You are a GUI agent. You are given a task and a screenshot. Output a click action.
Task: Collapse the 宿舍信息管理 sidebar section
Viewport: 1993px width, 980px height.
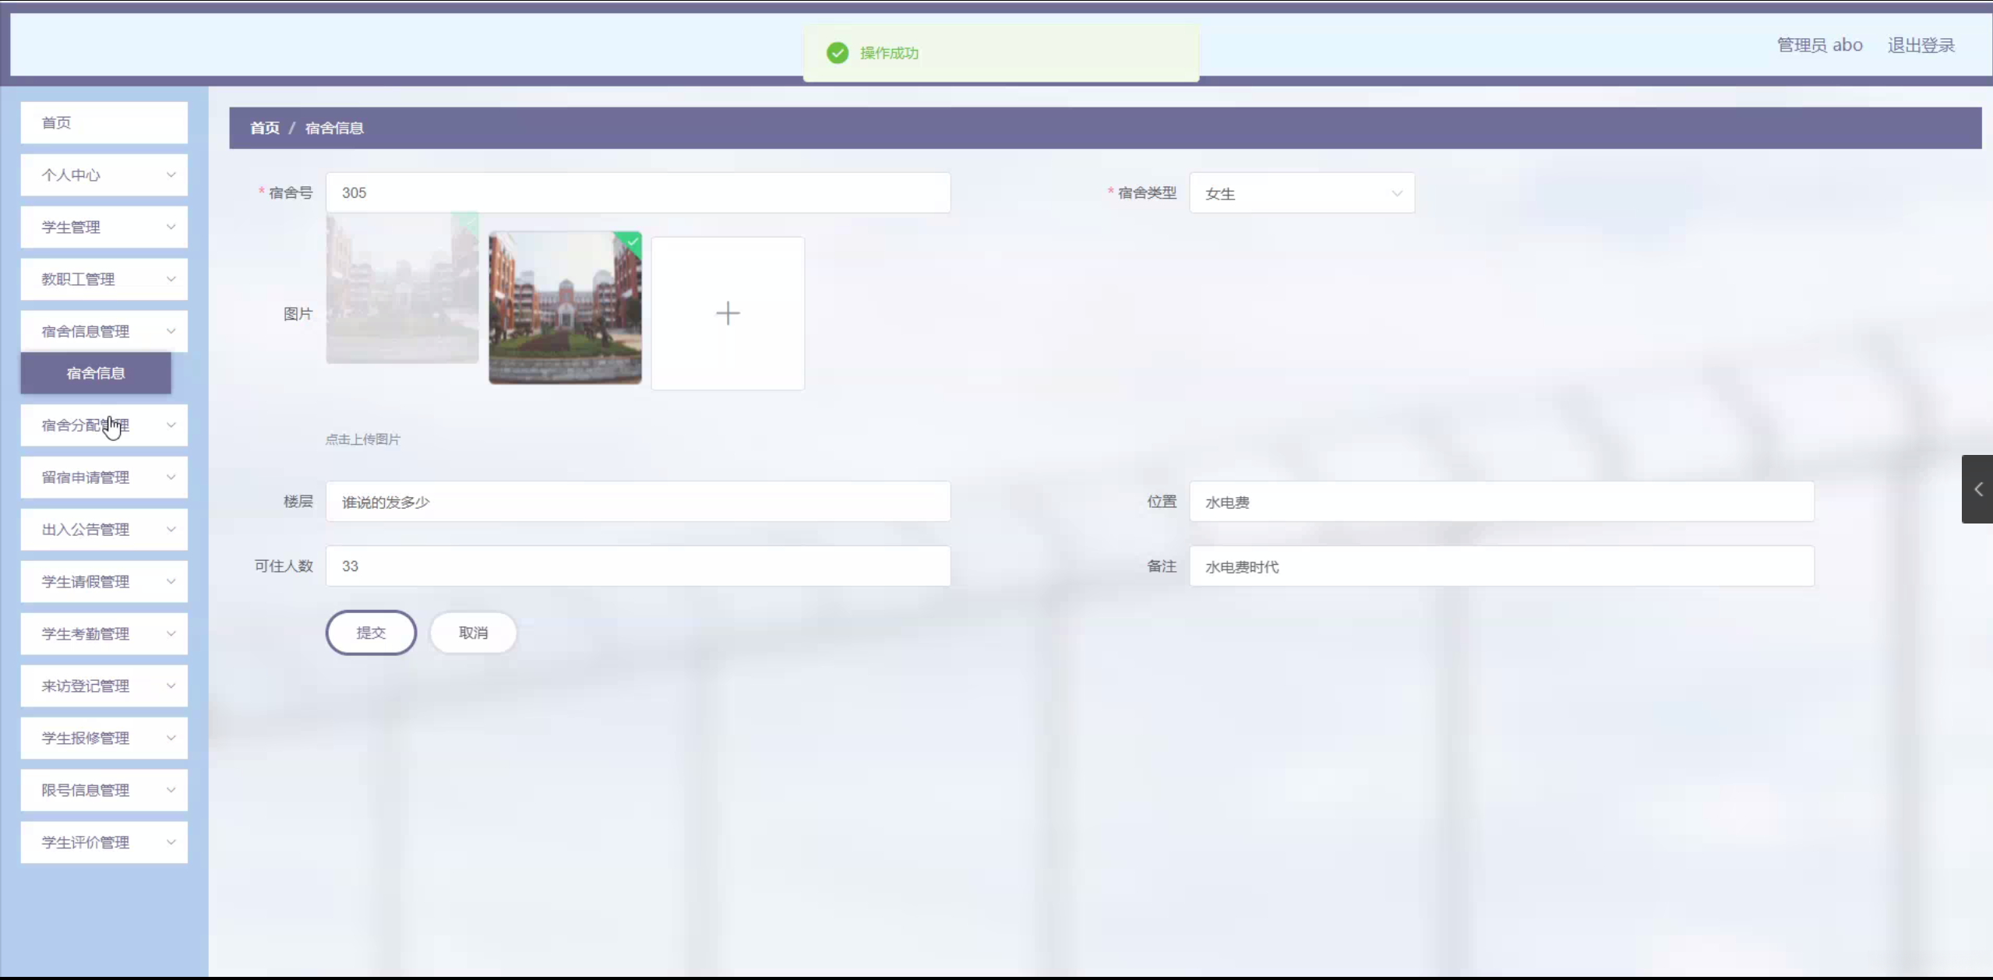tap(104, 332)
